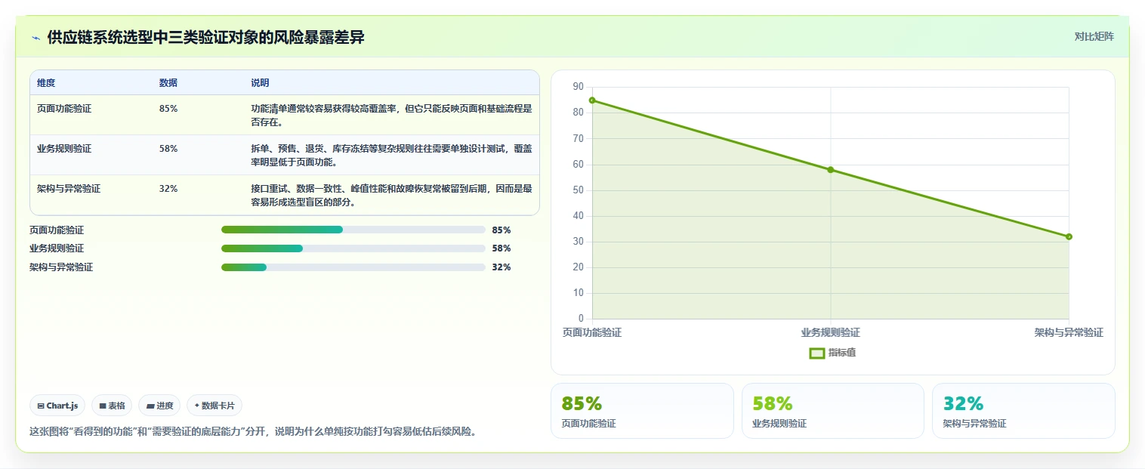Click the 架构与异常验证 progress bar label

(x=61, y=267)
